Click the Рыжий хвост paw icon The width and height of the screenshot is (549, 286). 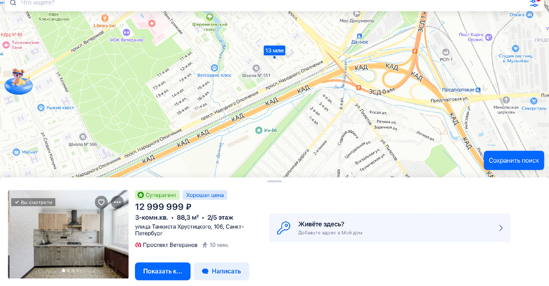(x=41, y=108)
